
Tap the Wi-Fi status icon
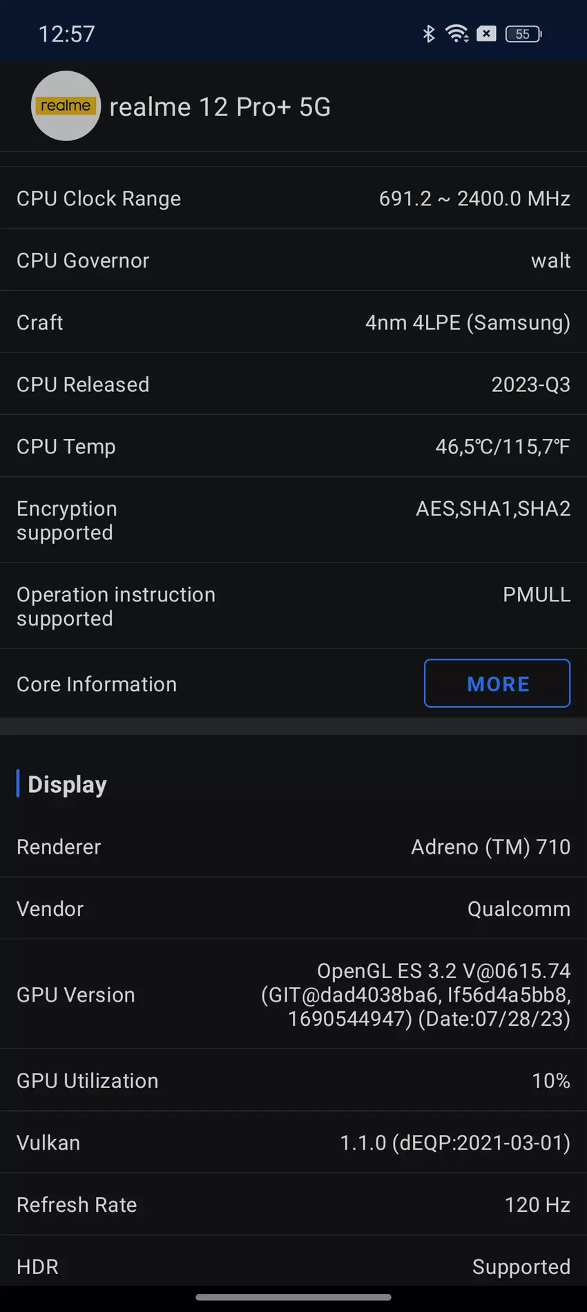tap(456, 33)
